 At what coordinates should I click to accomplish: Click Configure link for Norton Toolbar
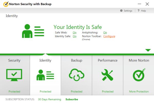(109, 36)
